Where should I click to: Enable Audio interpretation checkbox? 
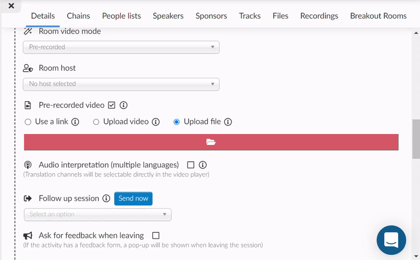tap(191, 165)
